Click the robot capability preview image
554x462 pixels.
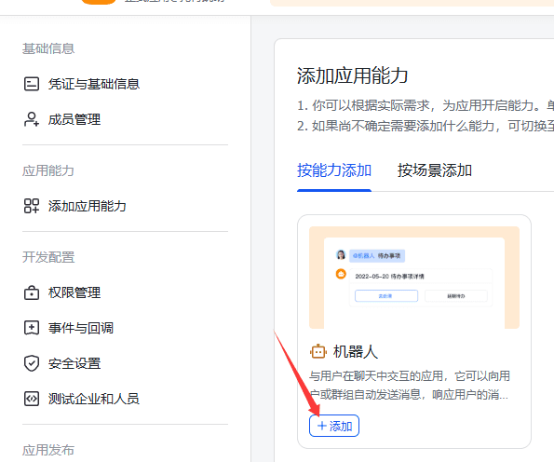tap(414, 278)
